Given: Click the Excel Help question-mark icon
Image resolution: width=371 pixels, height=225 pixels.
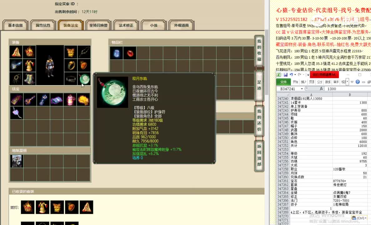Looking at the screenshot, I should 357,82.
